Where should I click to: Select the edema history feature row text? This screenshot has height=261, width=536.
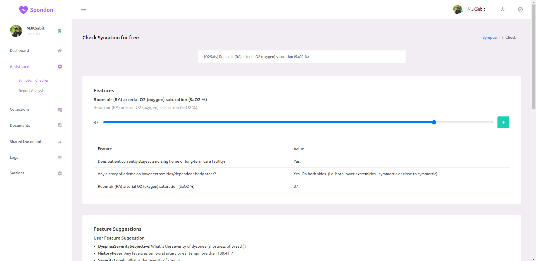157,174
